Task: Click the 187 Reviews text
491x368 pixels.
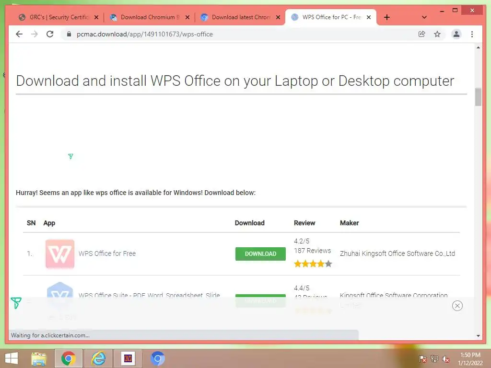Action: (312, 251)
